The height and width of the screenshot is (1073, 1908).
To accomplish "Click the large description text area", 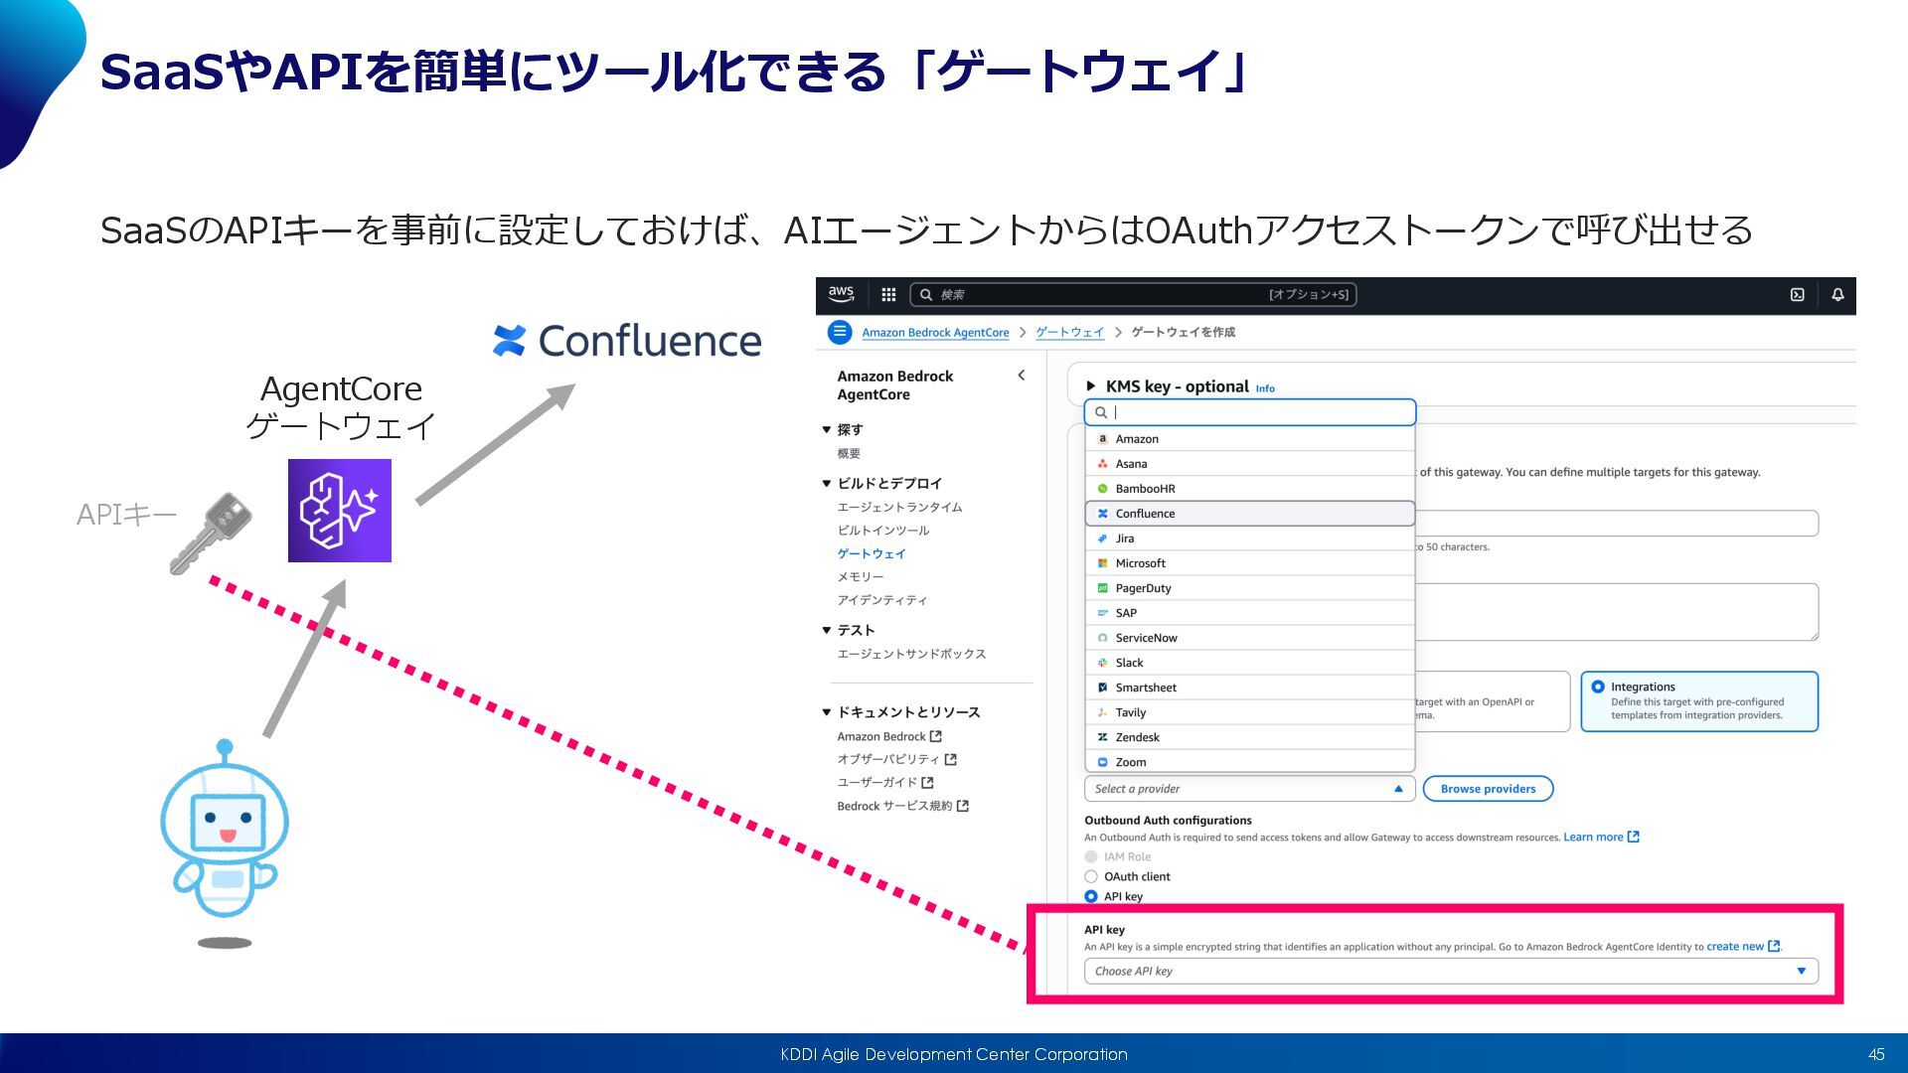I will [1617, 612].
